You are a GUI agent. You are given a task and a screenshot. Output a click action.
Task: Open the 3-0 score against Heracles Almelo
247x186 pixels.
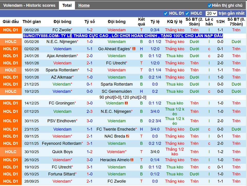pos(90,160)
